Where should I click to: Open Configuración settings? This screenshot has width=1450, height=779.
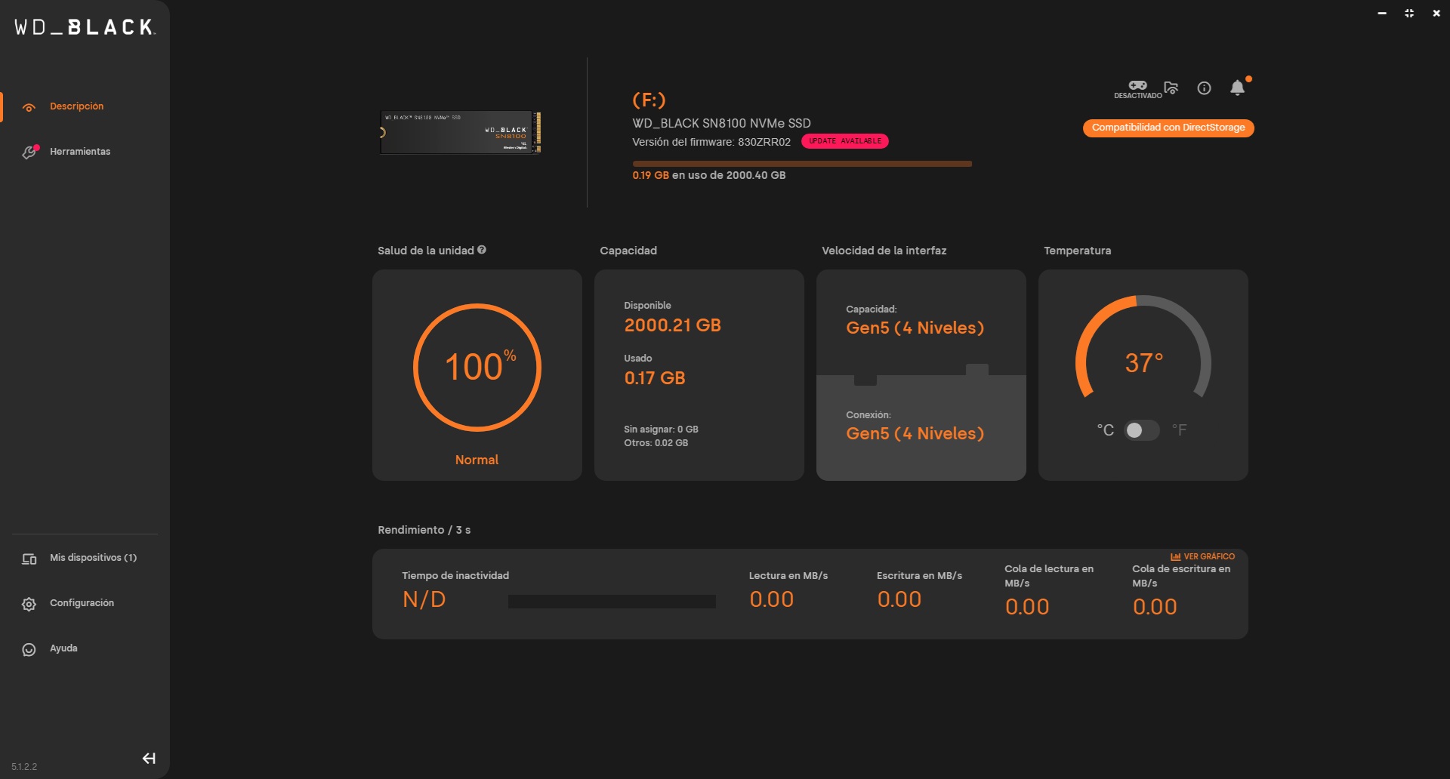pyautogui.click(x=82, y=603)
